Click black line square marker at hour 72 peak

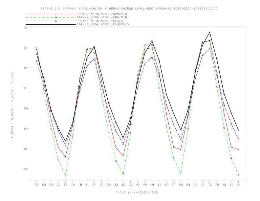[x=209, y=32]
